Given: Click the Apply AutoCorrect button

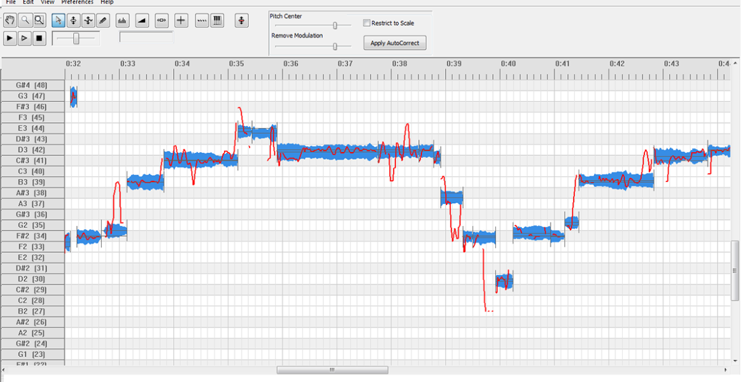Looking at the screenshot, I should [x=395, y=43].
